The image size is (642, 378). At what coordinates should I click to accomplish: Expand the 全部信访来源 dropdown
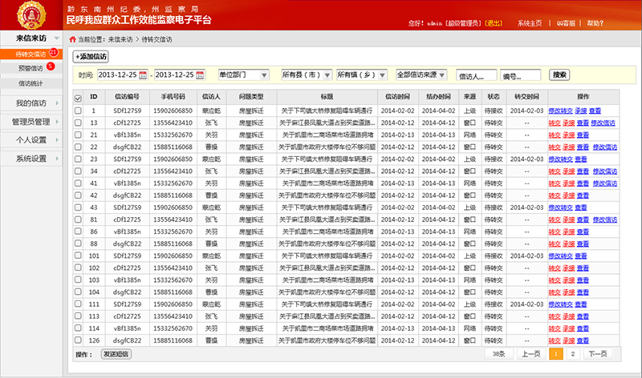click(x=421, y=75)
